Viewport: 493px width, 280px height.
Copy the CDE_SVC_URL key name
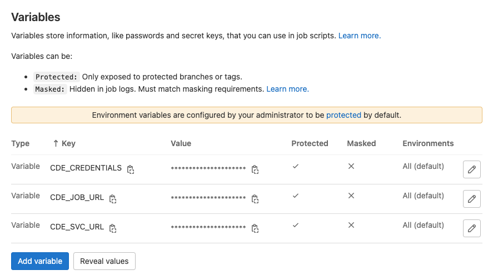click(x=113, y=228)
